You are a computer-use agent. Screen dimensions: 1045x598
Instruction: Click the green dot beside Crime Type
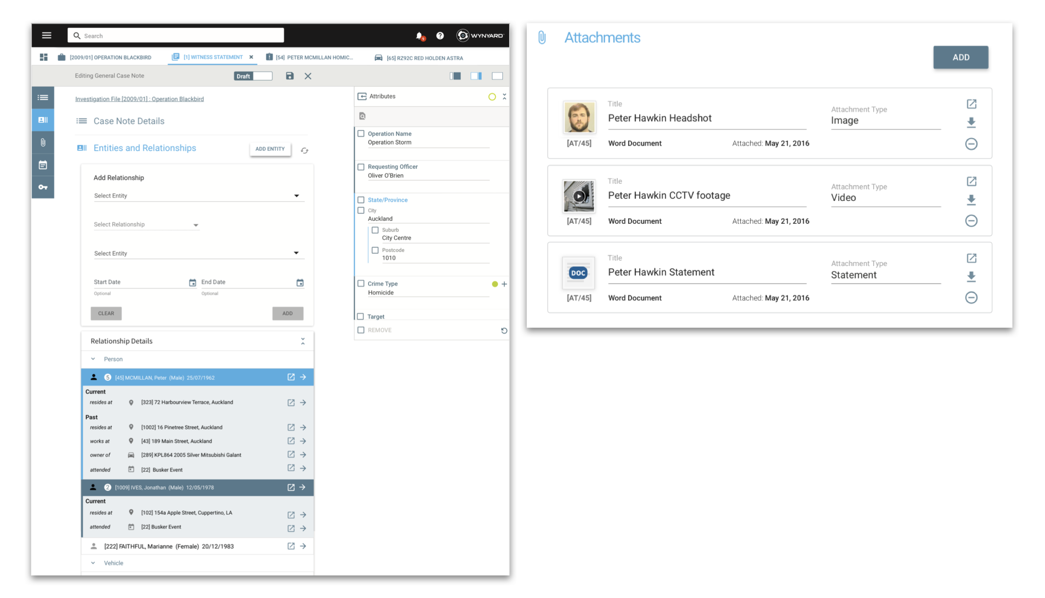[x=495, y=284]
